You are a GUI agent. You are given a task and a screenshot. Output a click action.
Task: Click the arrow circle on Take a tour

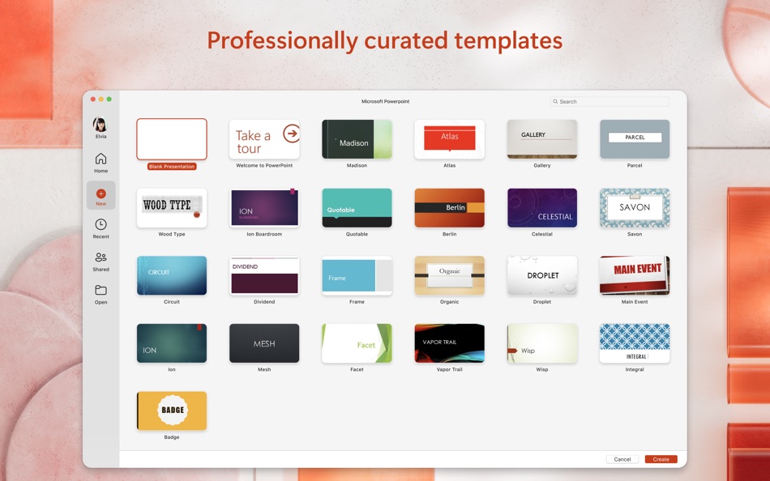point(292,133)
